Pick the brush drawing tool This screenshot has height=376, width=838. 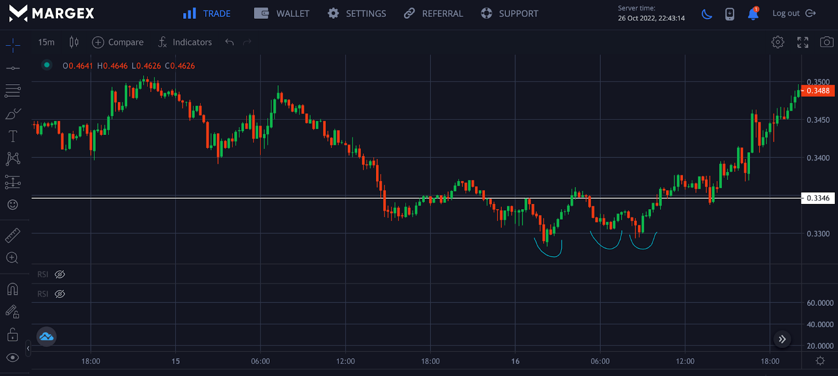13,113
